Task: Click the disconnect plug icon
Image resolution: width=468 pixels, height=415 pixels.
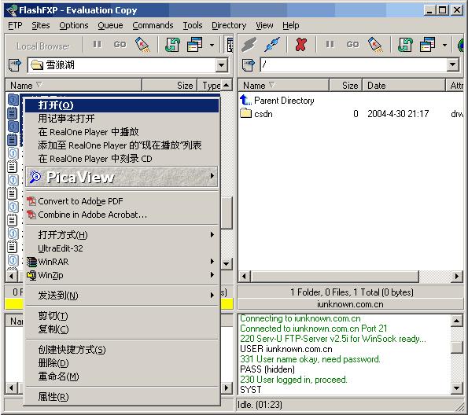Action: point(272,45)
